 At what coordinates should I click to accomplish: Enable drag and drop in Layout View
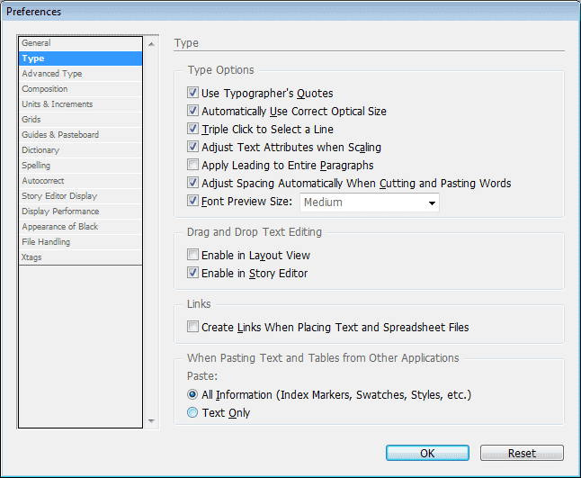(192, 255)
